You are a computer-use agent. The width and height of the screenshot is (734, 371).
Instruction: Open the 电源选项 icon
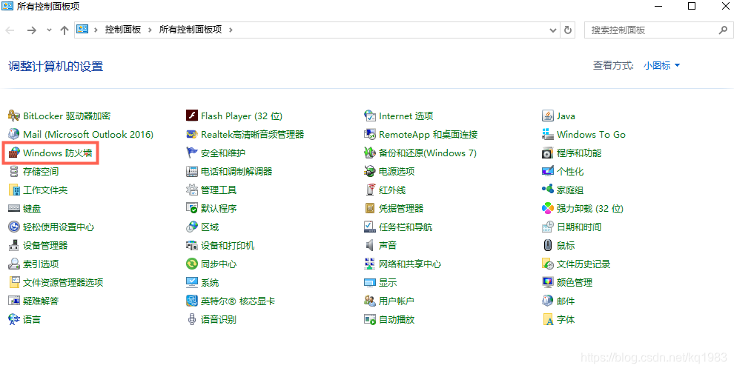pos(370,172)
